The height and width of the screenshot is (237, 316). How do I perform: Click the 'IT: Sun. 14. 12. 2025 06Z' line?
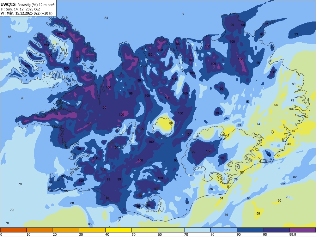pos(20,9)
